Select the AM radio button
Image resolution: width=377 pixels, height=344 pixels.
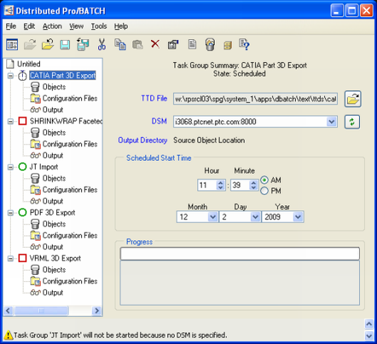coord(264,179)
